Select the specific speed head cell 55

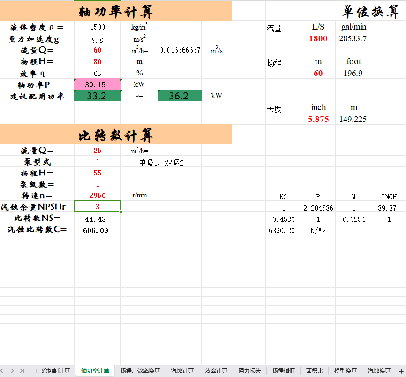tap(98, 173)
